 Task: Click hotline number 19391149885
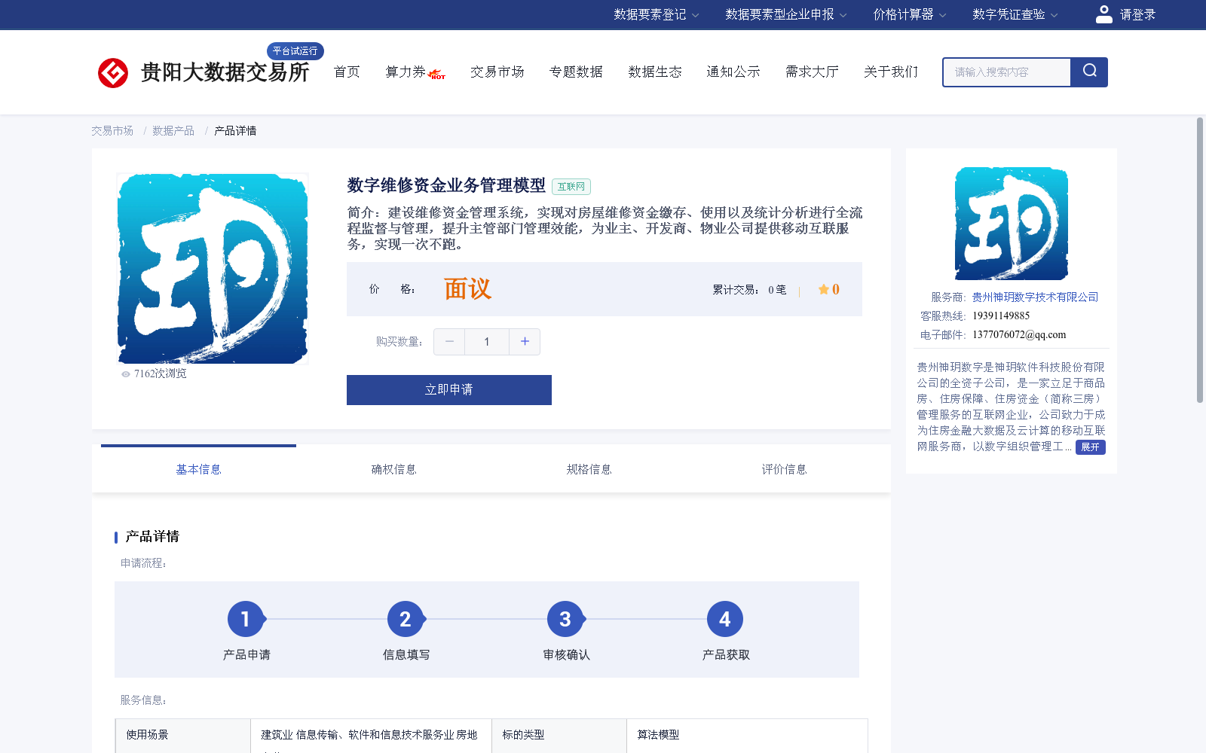[1001, 316]
